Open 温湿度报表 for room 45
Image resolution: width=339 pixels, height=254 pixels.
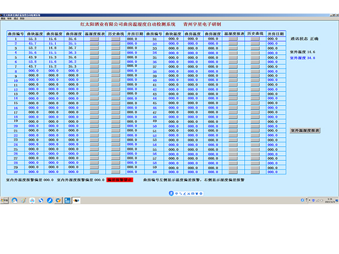tap(233, 103)
